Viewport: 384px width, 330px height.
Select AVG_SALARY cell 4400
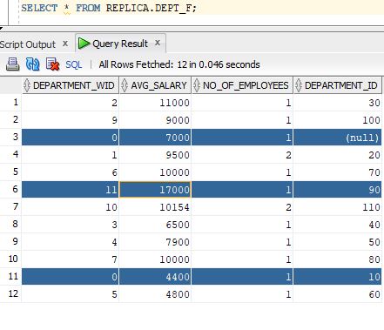[155, 277]
